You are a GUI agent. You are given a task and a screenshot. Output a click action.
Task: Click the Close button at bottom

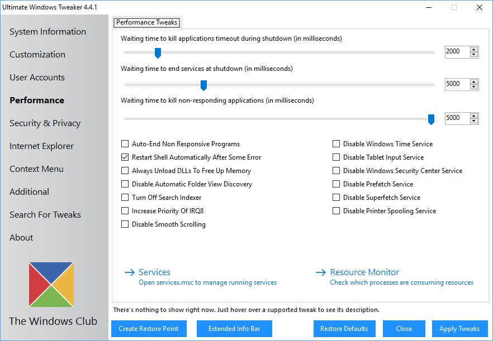coord(404,329)
